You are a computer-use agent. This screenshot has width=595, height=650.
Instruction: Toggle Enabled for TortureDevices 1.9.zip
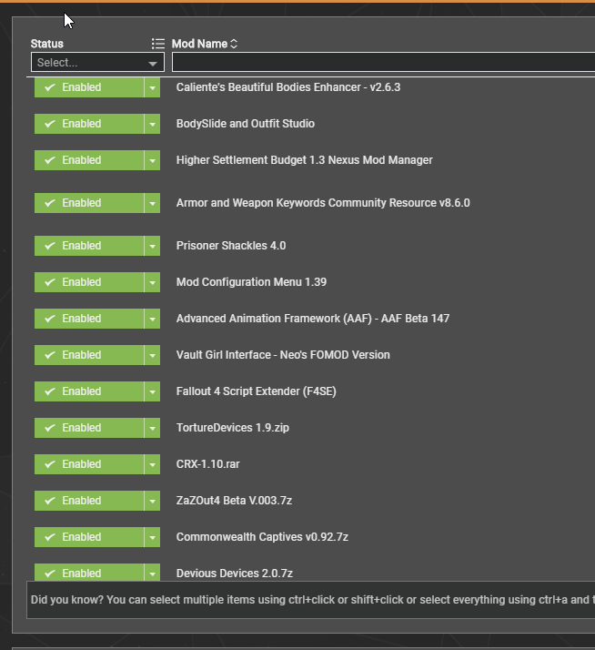click(x=89, y=428)
